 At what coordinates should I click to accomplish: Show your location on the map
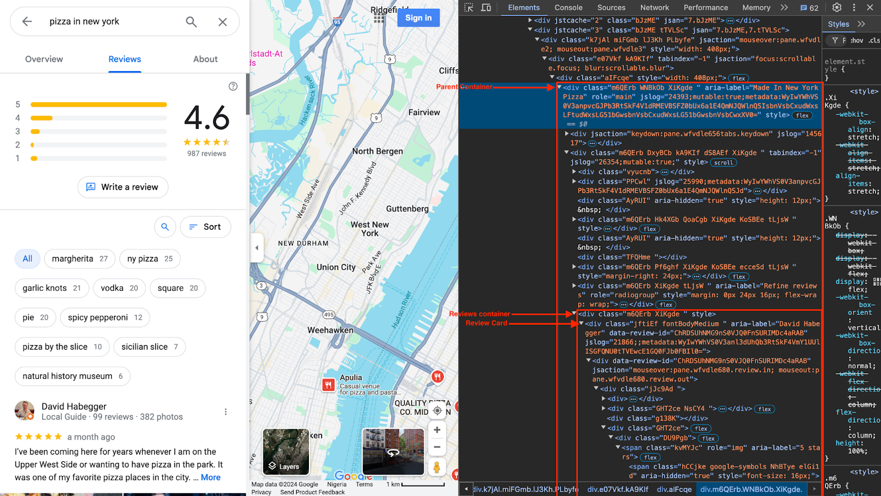pos(437,411)
